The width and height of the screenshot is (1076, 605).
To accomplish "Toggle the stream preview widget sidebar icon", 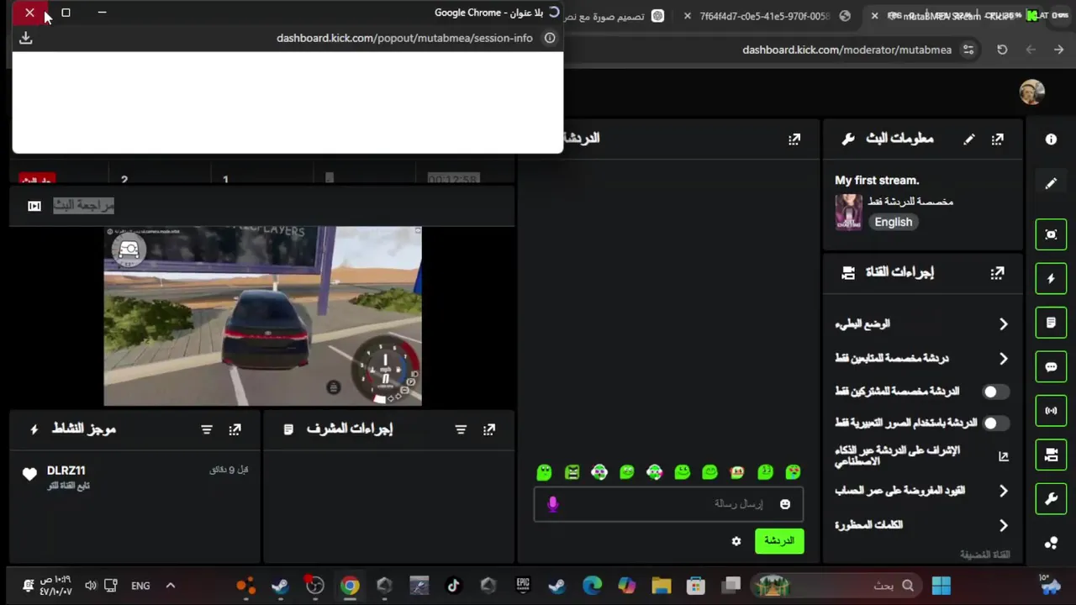I will tap(1051, 234).
